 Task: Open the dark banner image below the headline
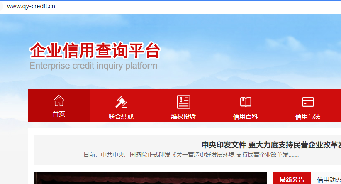(x=150, y=178)
